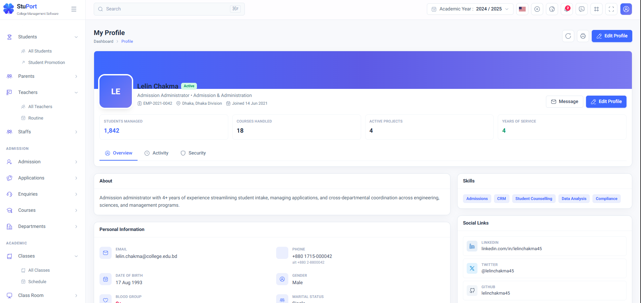641x303 pixels.
Task: Click the Compliance skill tag
Action: tap(606, 199)
